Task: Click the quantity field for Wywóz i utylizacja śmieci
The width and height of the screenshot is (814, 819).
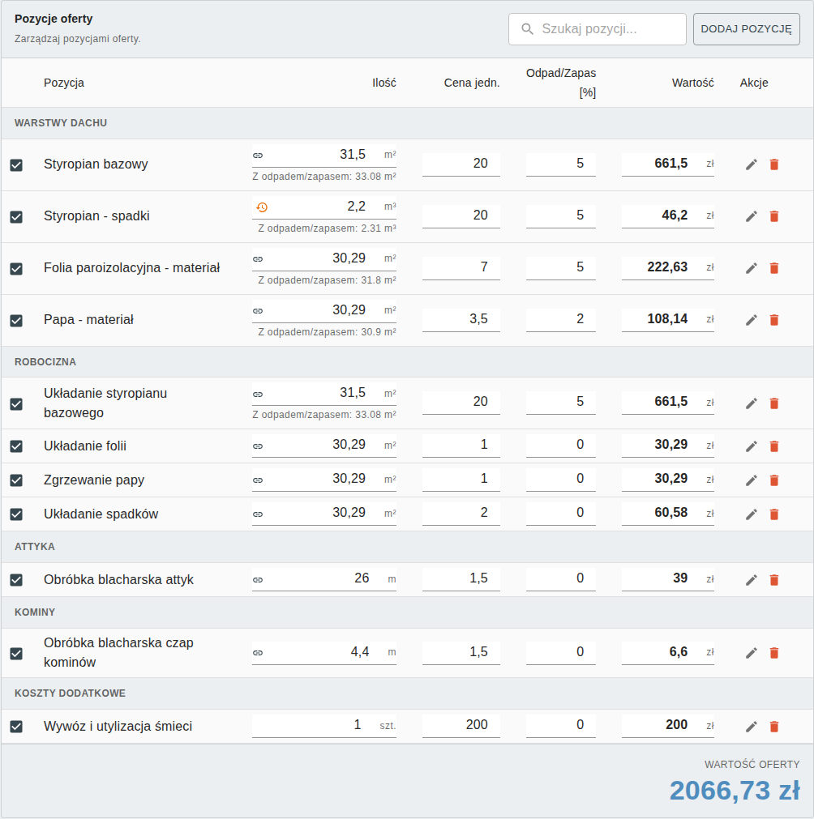Action: click(324, 726)
